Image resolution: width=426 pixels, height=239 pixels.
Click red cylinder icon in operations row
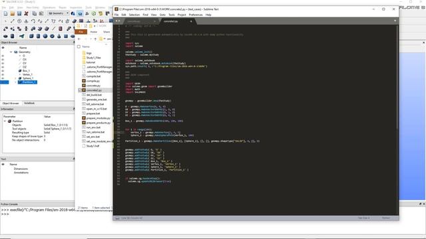(61, 29)
